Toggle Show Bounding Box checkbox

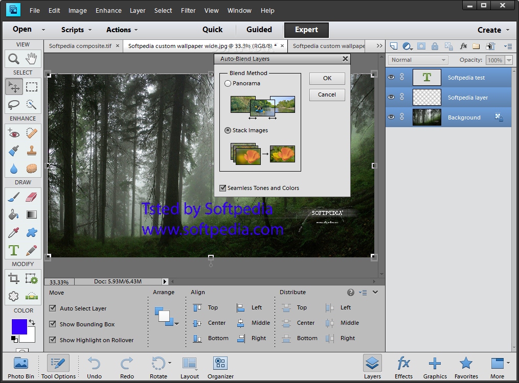point(52,324)
